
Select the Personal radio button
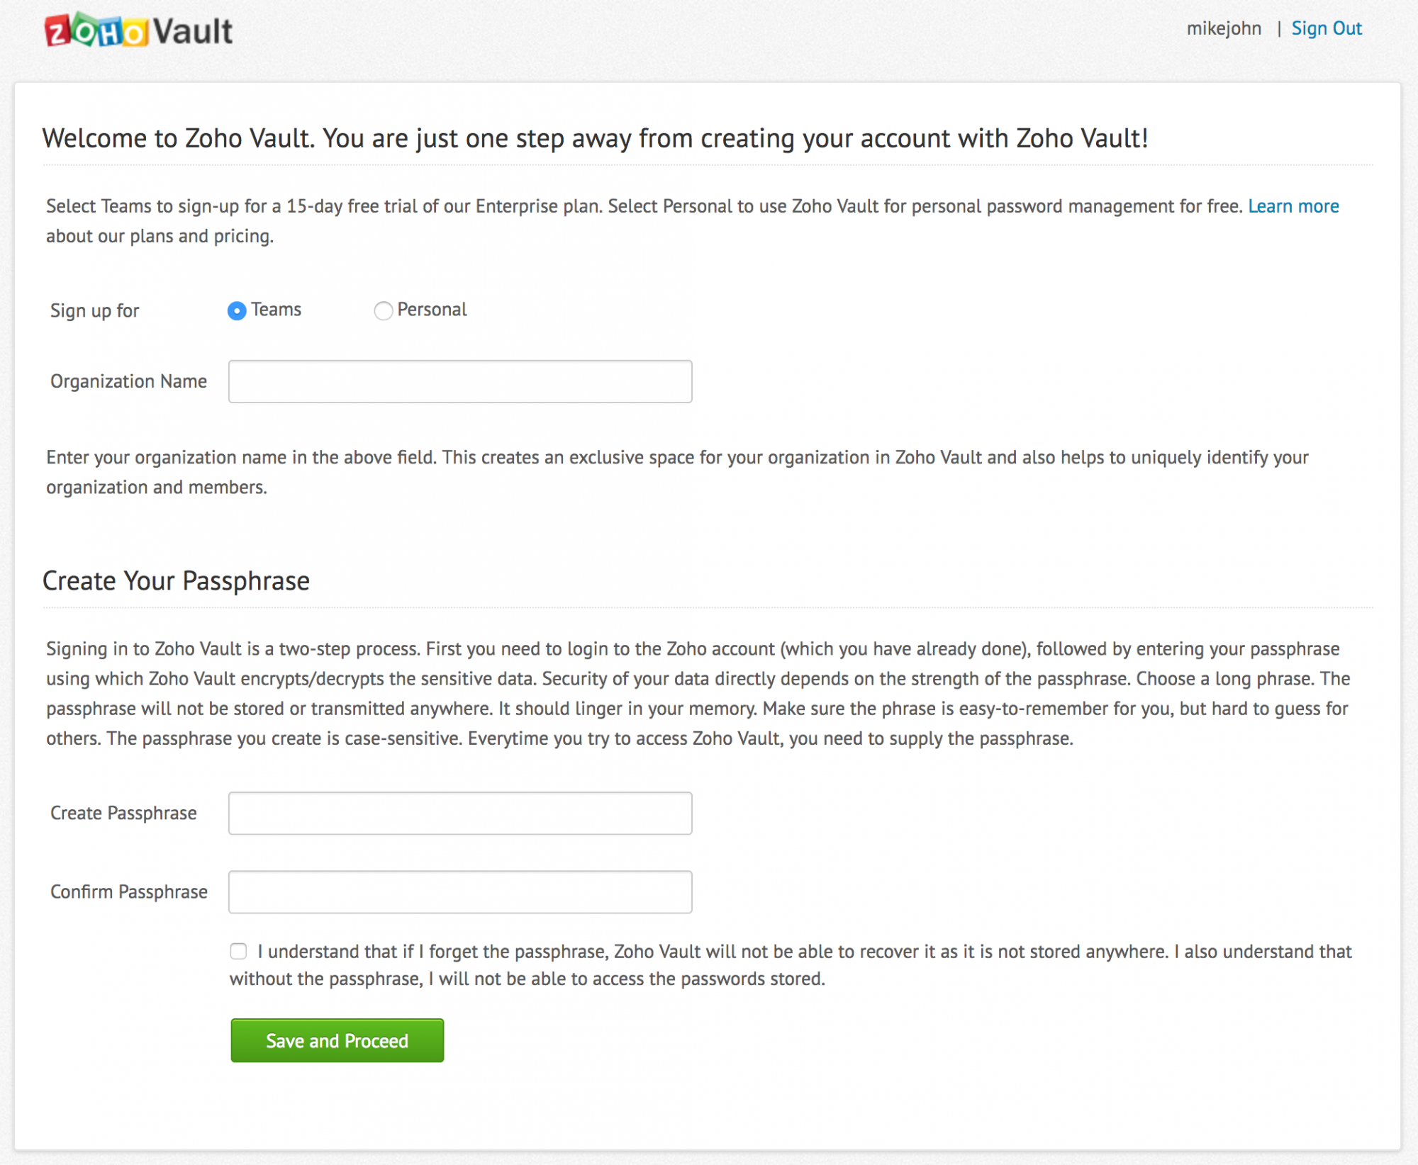tap(383, 311)
